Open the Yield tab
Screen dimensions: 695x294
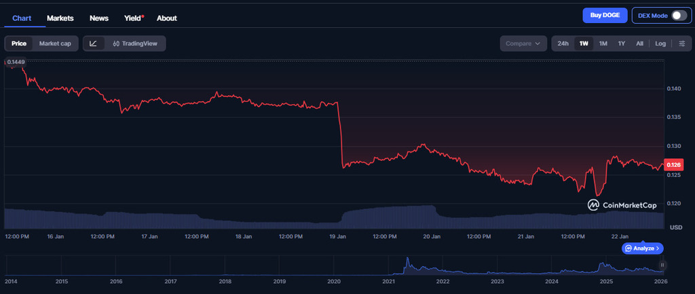point(133,18)
